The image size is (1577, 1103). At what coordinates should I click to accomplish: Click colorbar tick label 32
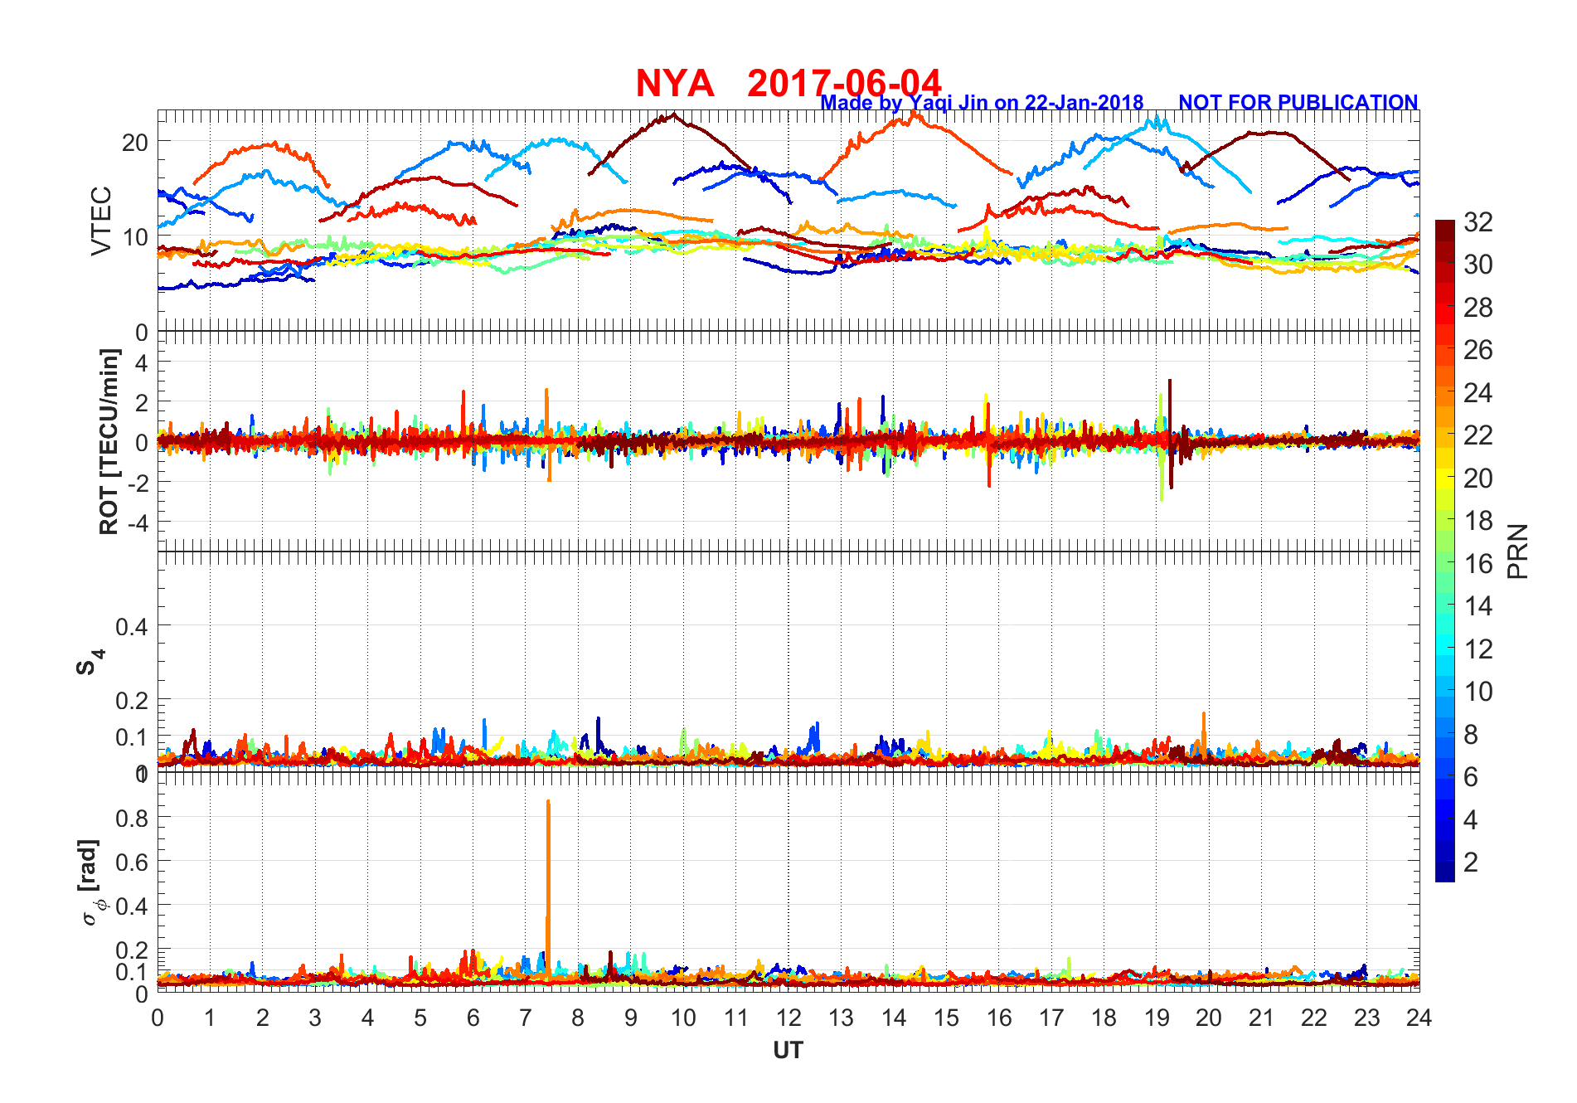1478,222
